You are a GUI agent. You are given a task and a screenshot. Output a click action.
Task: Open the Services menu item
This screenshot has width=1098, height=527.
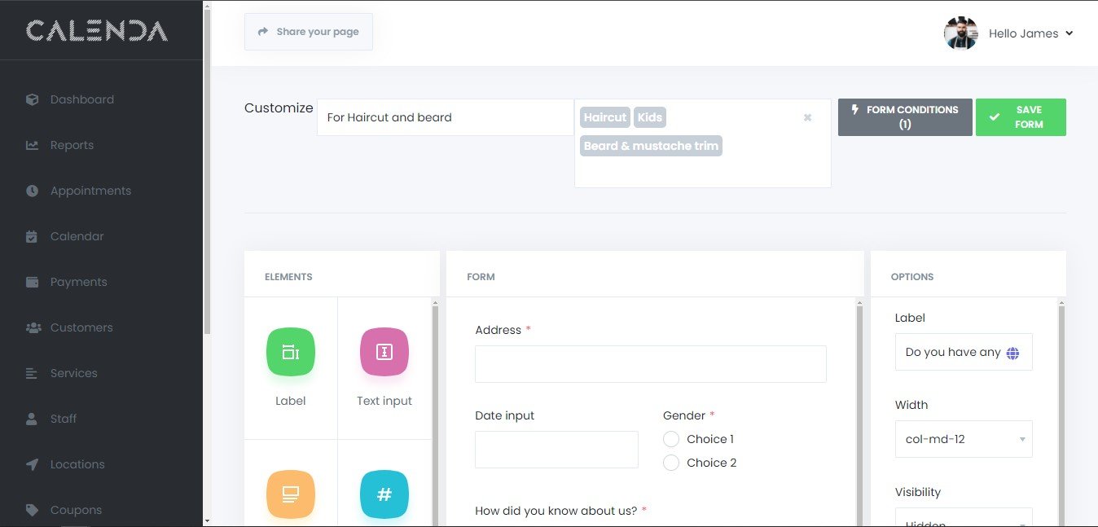coord(73,373)
